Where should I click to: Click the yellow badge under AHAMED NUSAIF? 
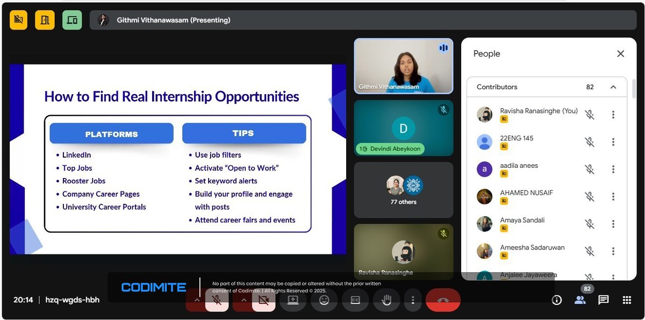[x=504, y=201]
